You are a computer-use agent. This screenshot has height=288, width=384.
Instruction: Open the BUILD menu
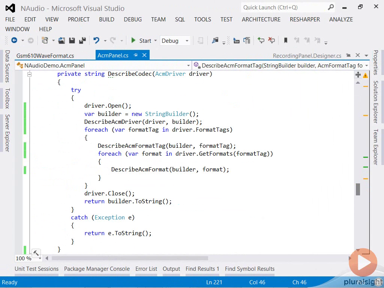pyautogui.click(x=106, y=19)
